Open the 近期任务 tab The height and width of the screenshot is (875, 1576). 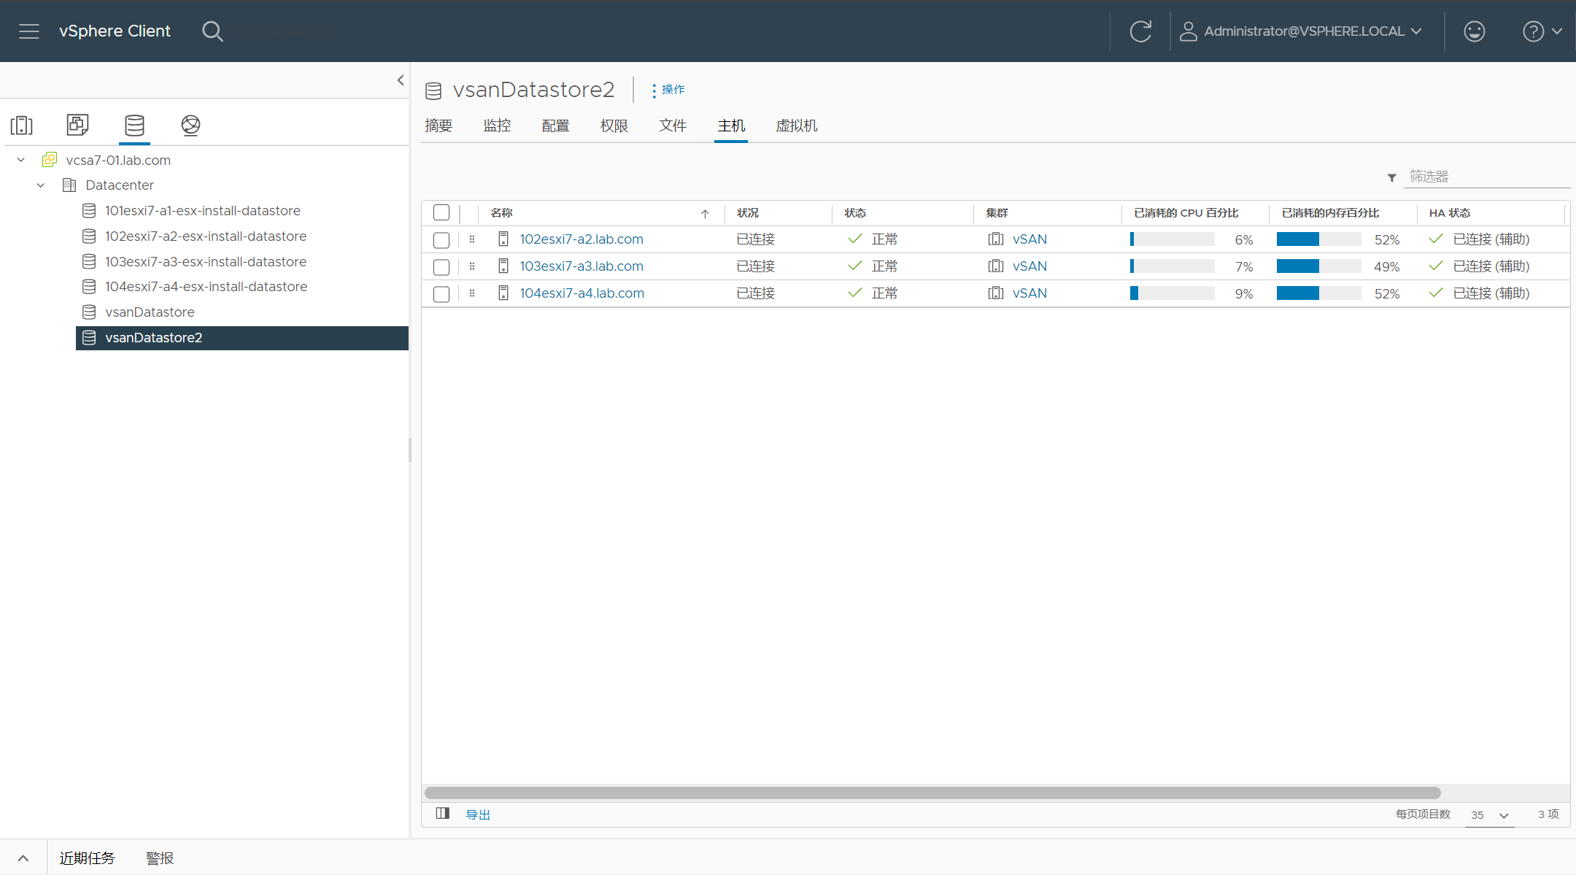pos(87,858)
